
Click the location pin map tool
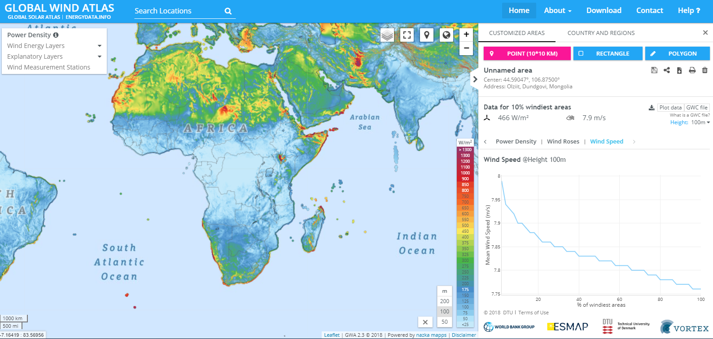click(x=427, y=35)
